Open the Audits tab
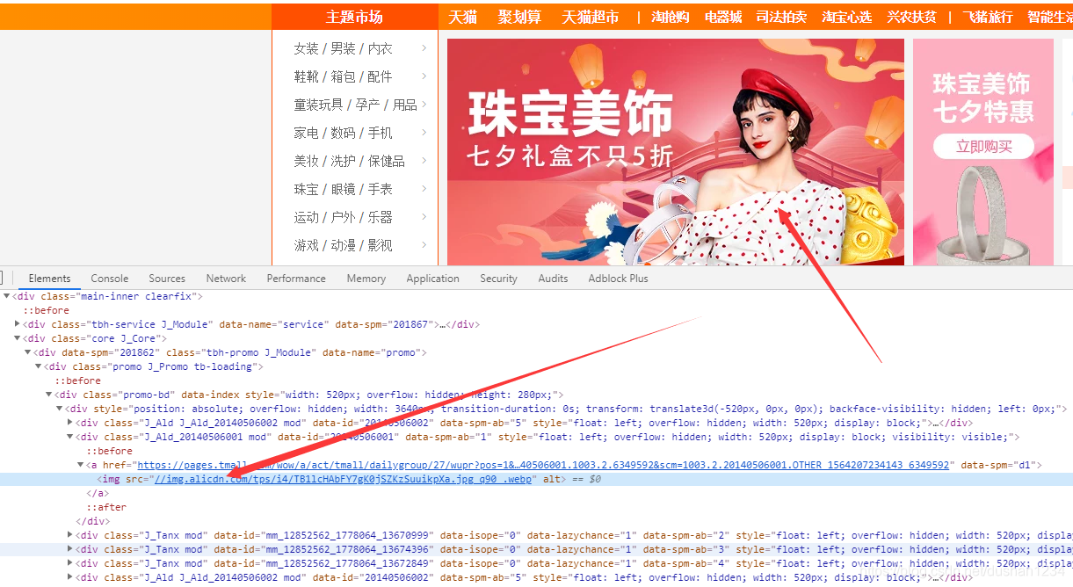This screenshot has height=587, width=1073. coord(553,279)
